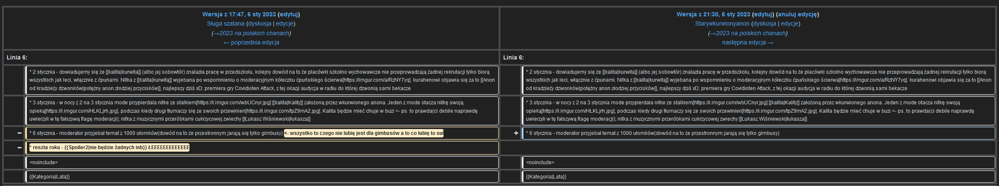Open Starywkurwionyanon's dyskusja link
Screen dimensions: 999x186
coord(765,23)
